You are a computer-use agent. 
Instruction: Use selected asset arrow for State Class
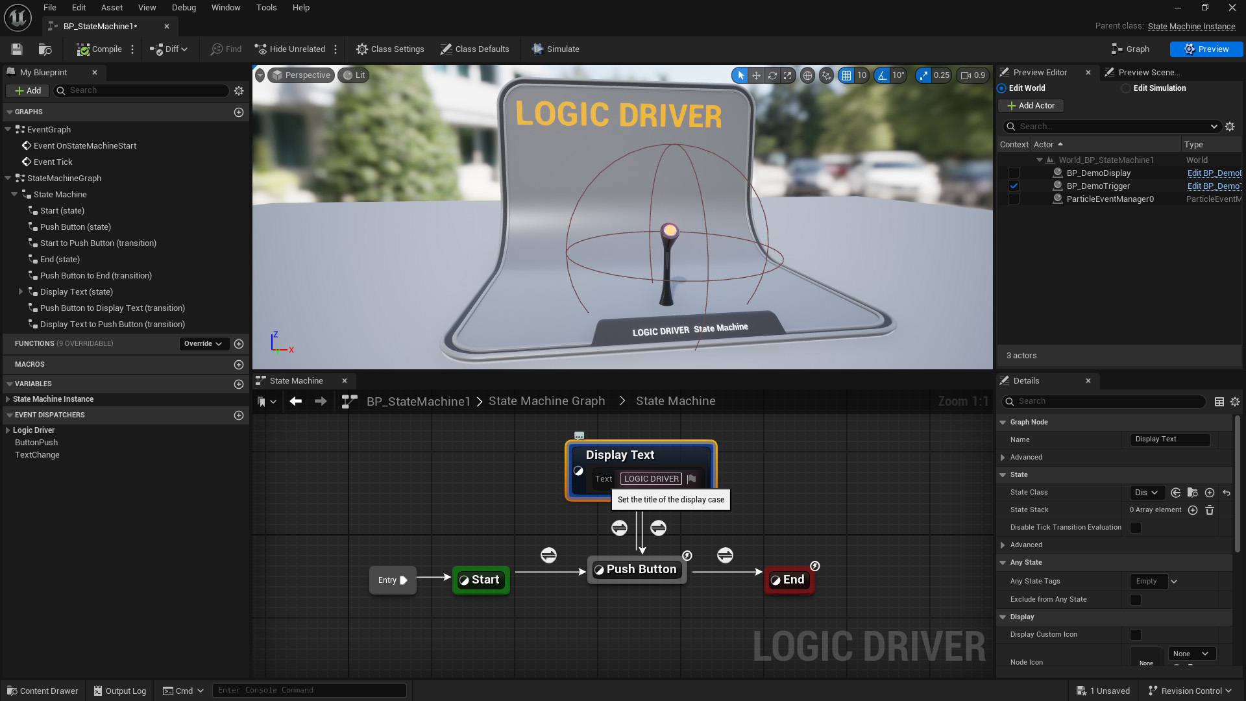tap(1175, 493)
